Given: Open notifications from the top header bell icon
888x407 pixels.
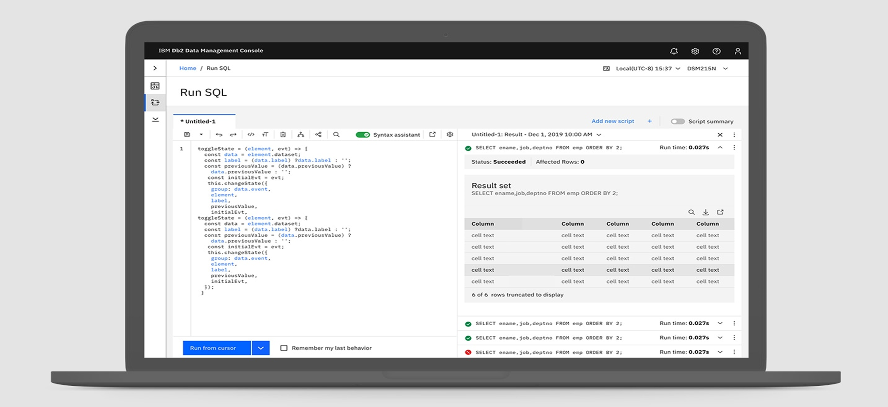Looking at the screenshot, I should [x=674, y=51].
